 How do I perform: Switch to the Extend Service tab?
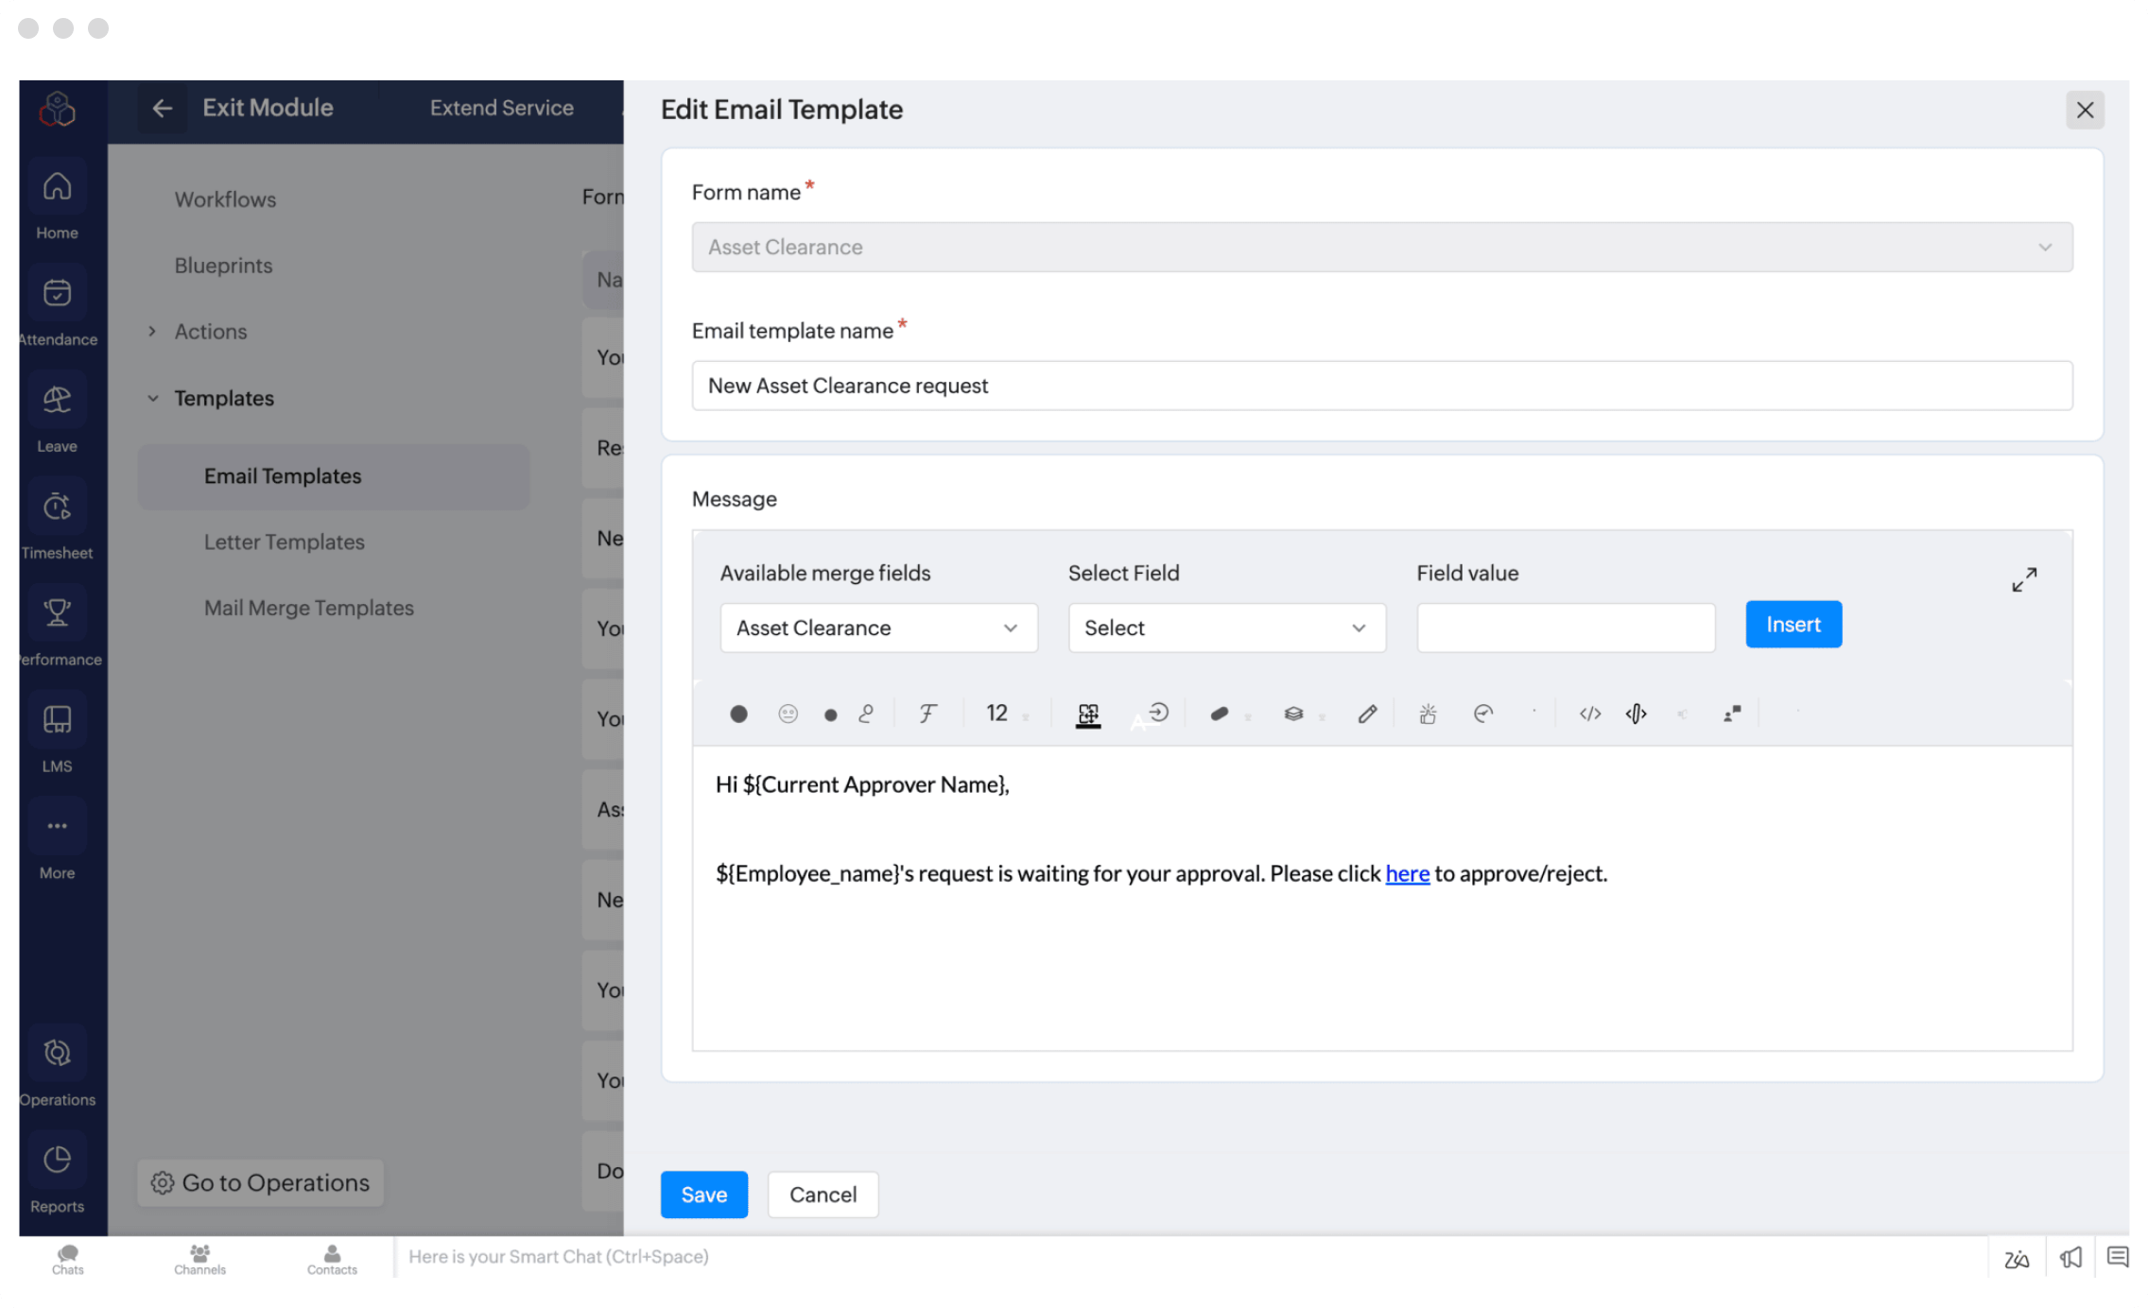(x=501, y=108)
